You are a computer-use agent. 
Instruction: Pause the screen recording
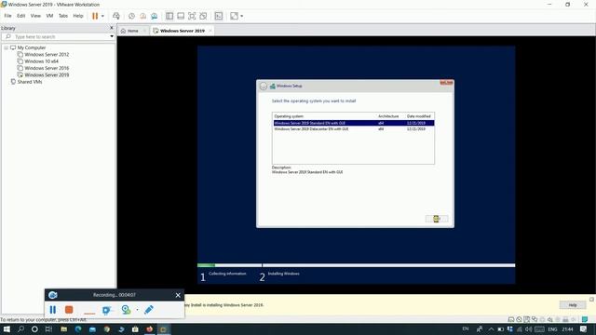[53, 310]
